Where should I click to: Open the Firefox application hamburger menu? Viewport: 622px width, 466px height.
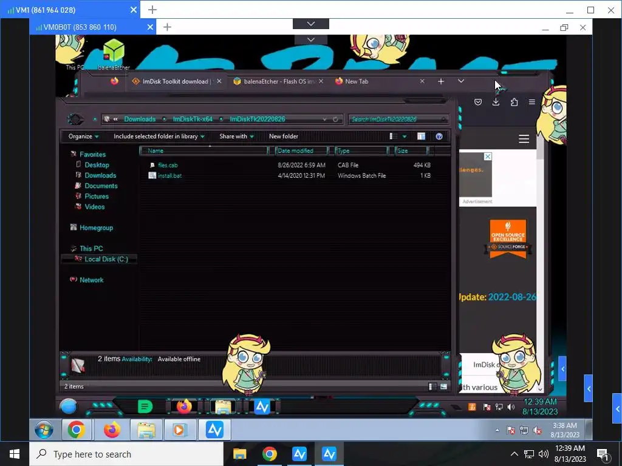click(x=532, y=102)
